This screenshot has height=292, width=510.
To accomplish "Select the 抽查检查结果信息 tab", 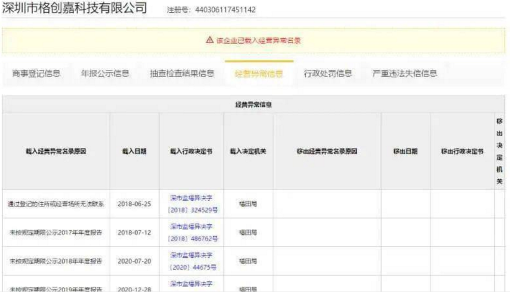I will point(182,73).
